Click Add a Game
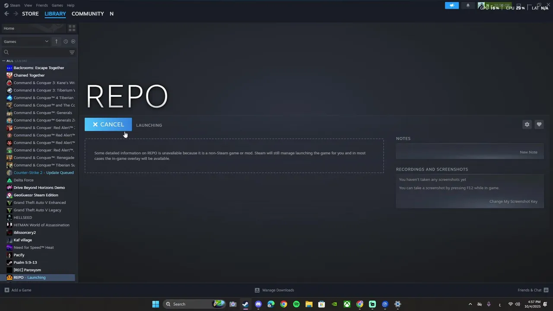The width and height of the screenshot is (553, 311). 18,290
